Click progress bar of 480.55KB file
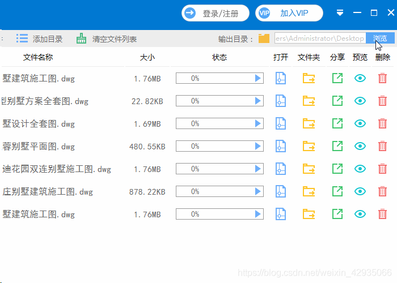This screenshot has width=397, height=283. [220, 146]
